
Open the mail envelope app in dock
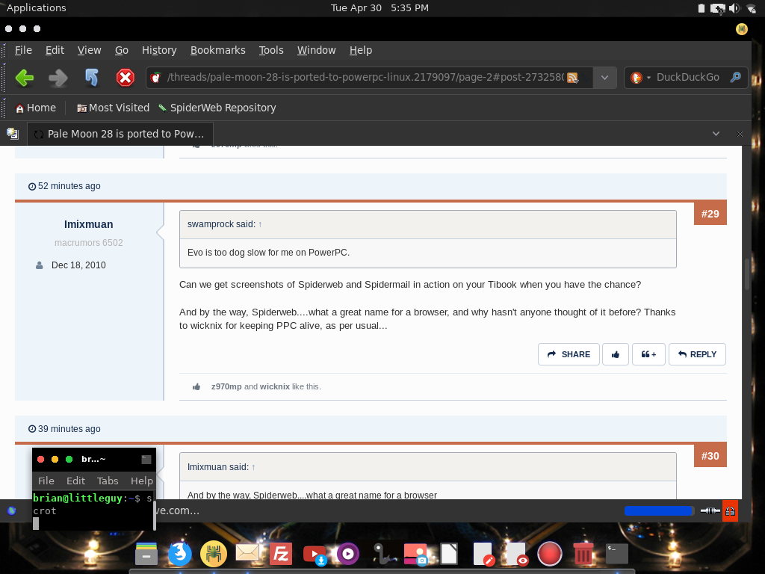(x=247, y=553)
